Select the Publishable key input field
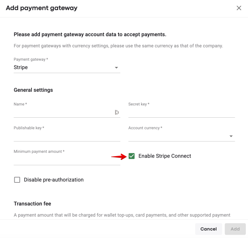The image size is (248, 238). click(x=67, y=136)
